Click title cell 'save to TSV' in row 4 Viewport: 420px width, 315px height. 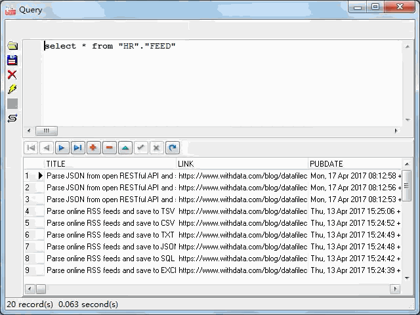coord(111,211)
